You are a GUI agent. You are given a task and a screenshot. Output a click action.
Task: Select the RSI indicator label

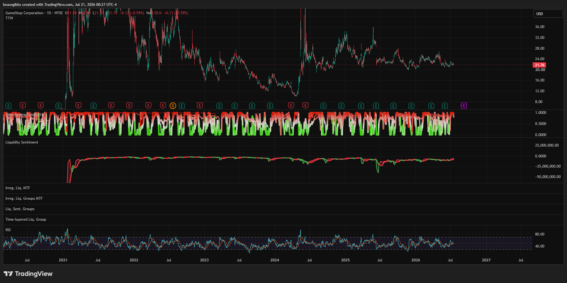click(x=8, y=230)
